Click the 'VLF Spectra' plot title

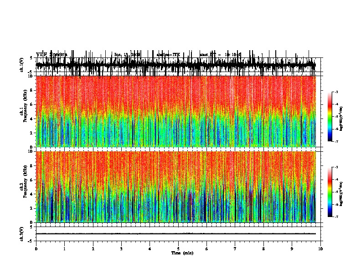coord(52,54)
